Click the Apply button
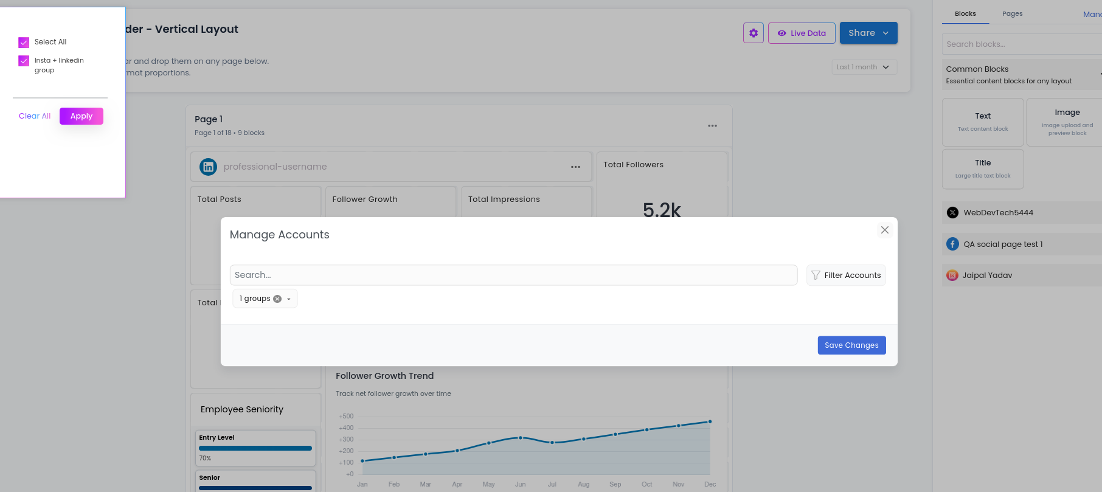This screenshot has height=492, width=1102. click(81, 116)
